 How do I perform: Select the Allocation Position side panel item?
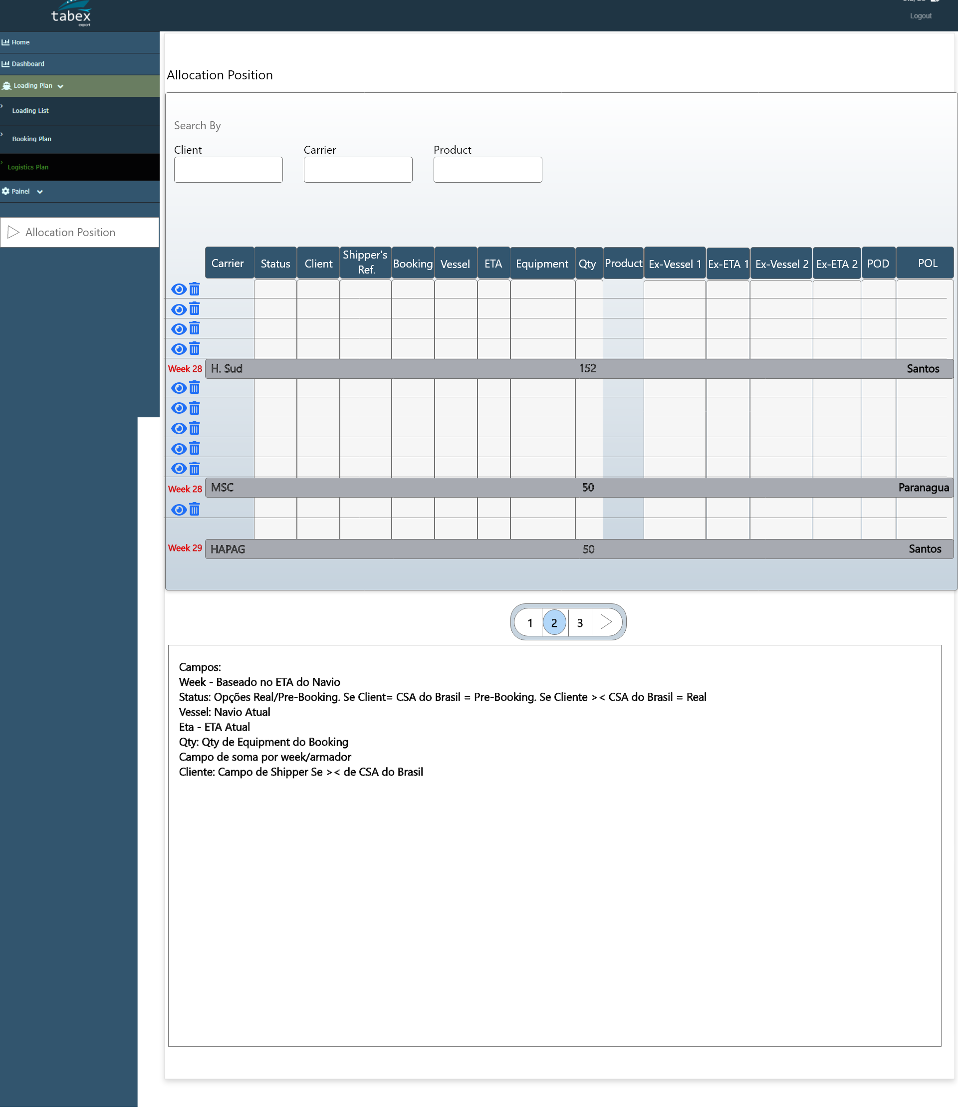pos(70,233)
